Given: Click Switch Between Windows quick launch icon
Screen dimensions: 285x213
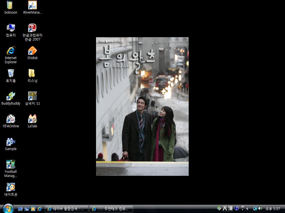Looking at the screenshot, I should click(x=26, y=209).
